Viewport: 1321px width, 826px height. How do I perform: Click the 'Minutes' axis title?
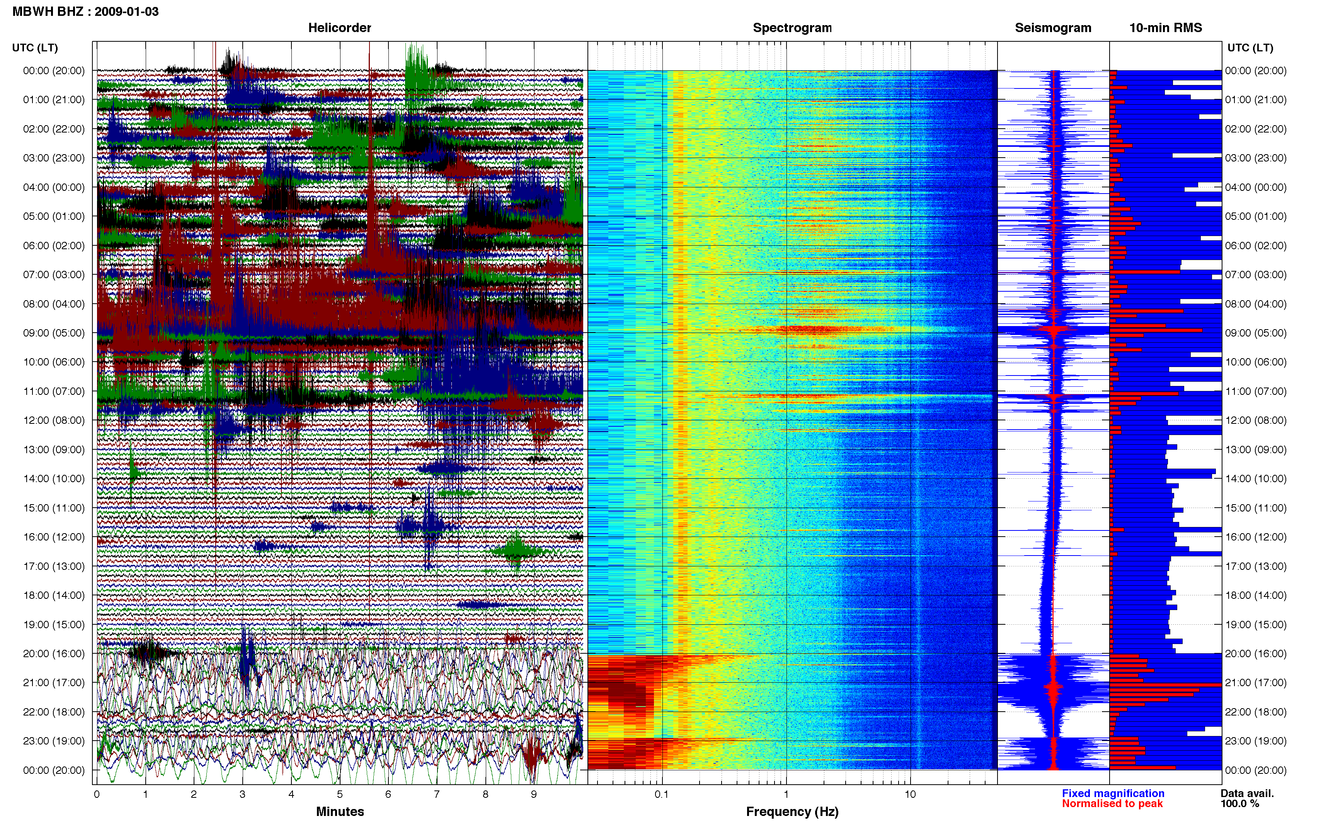(x=340, y=811)
